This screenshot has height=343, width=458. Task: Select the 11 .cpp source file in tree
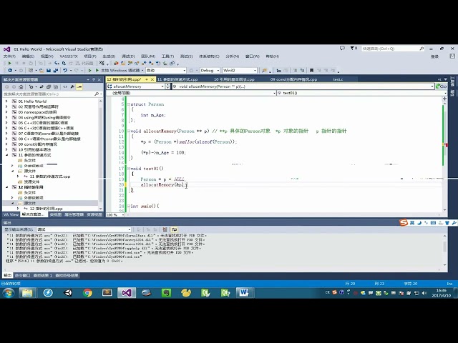[49, 177]
